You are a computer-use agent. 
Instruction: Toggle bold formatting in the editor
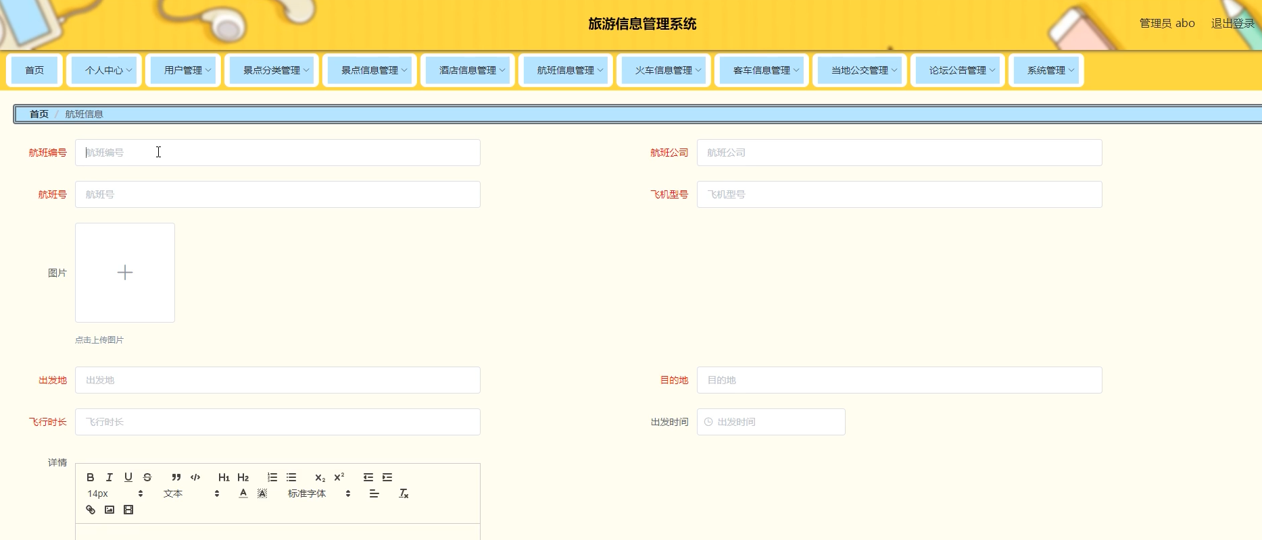click(x=91, y=477)
